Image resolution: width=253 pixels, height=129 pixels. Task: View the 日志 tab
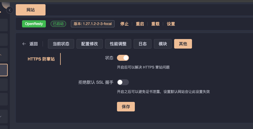(143, 44)
